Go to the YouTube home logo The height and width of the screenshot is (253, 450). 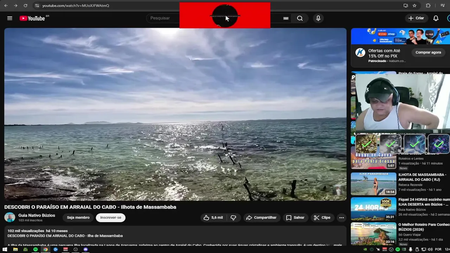coord(32,18)
